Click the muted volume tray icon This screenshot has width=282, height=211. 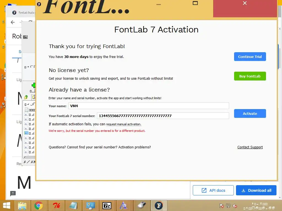[235, 206]
